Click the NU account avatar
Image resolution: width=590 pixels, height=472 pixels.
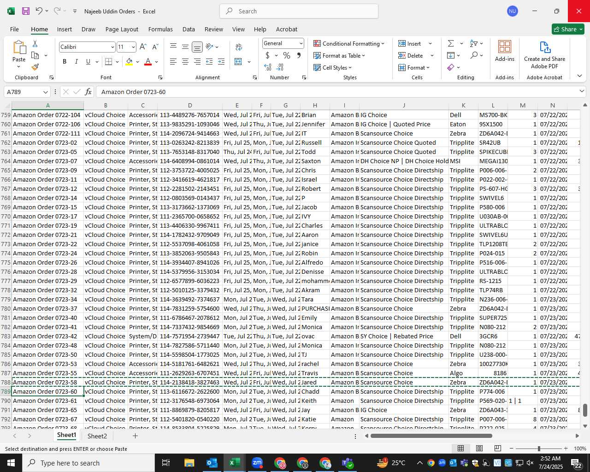click(x=512, y=11)
